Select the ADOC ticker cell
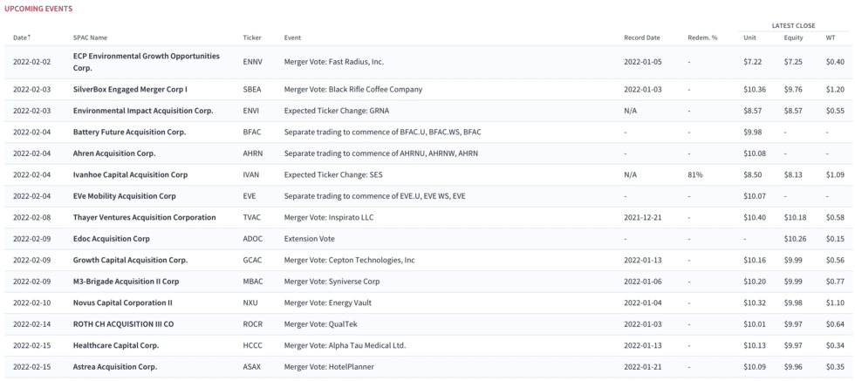855x381 pixels. [x=252, y=239]
